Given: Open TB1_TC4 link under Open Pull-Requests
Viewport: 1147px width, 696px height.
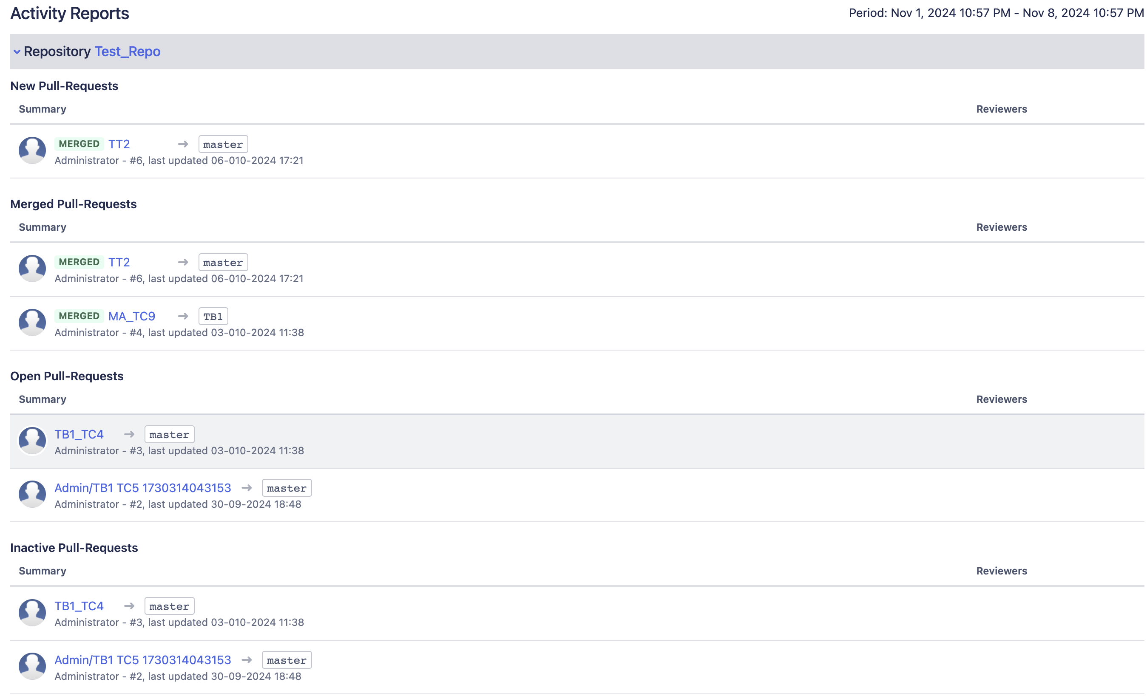Looking at the screenshot, I should pos(79,435).
